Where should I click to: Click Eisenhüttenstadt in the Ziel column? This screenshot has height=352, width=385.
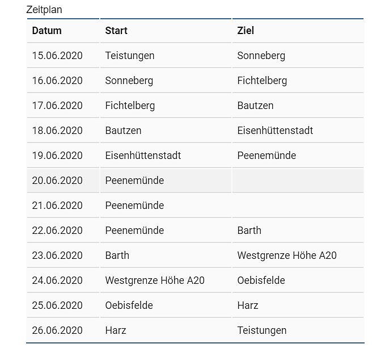275,131
